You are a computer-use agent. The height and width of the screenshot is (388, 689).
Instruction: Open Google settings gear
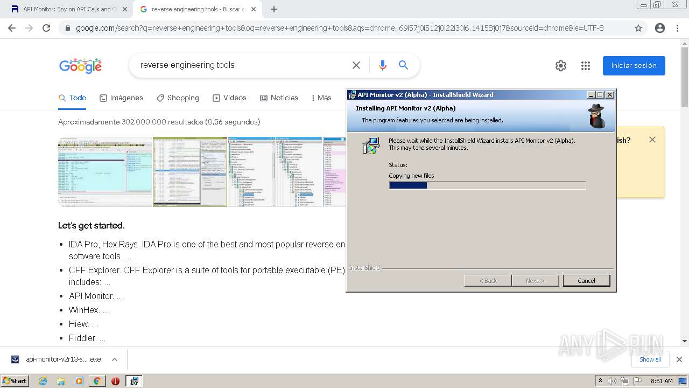coord(561,66)
